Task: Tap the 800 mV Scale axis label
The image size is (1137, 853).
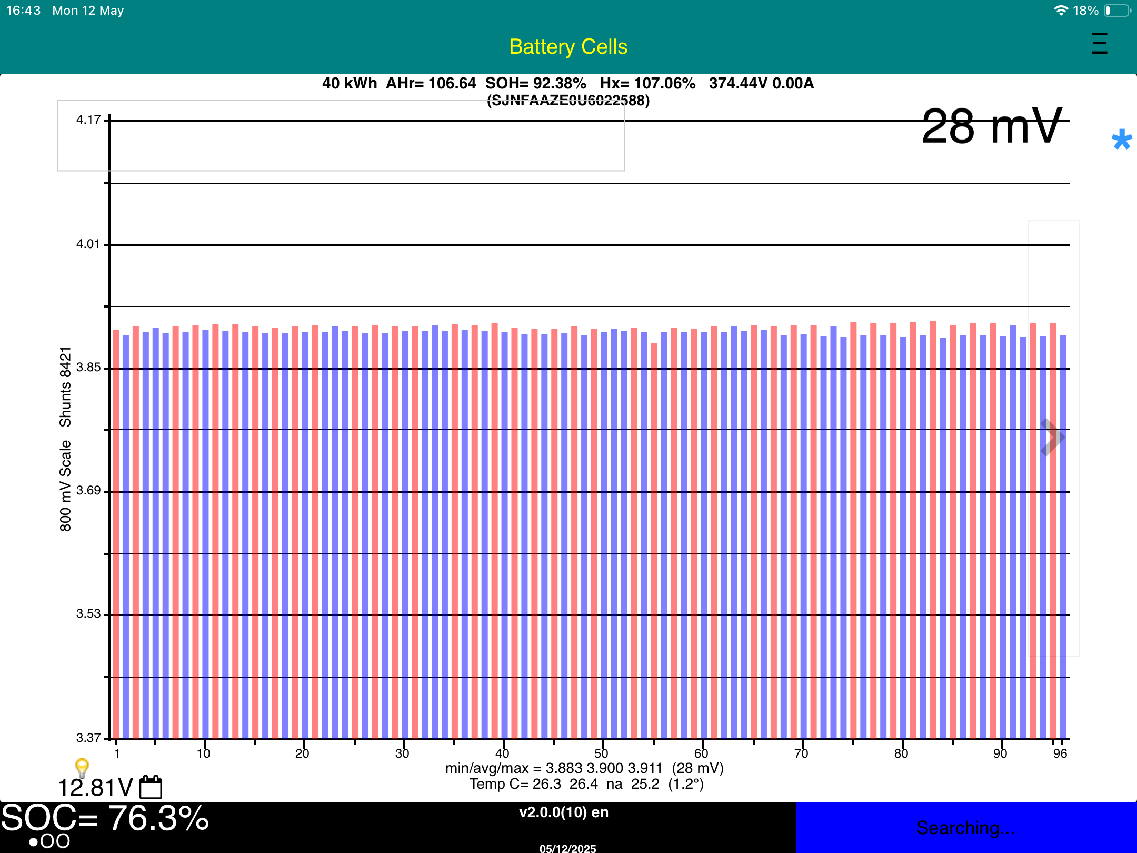Action: point(65,485)
